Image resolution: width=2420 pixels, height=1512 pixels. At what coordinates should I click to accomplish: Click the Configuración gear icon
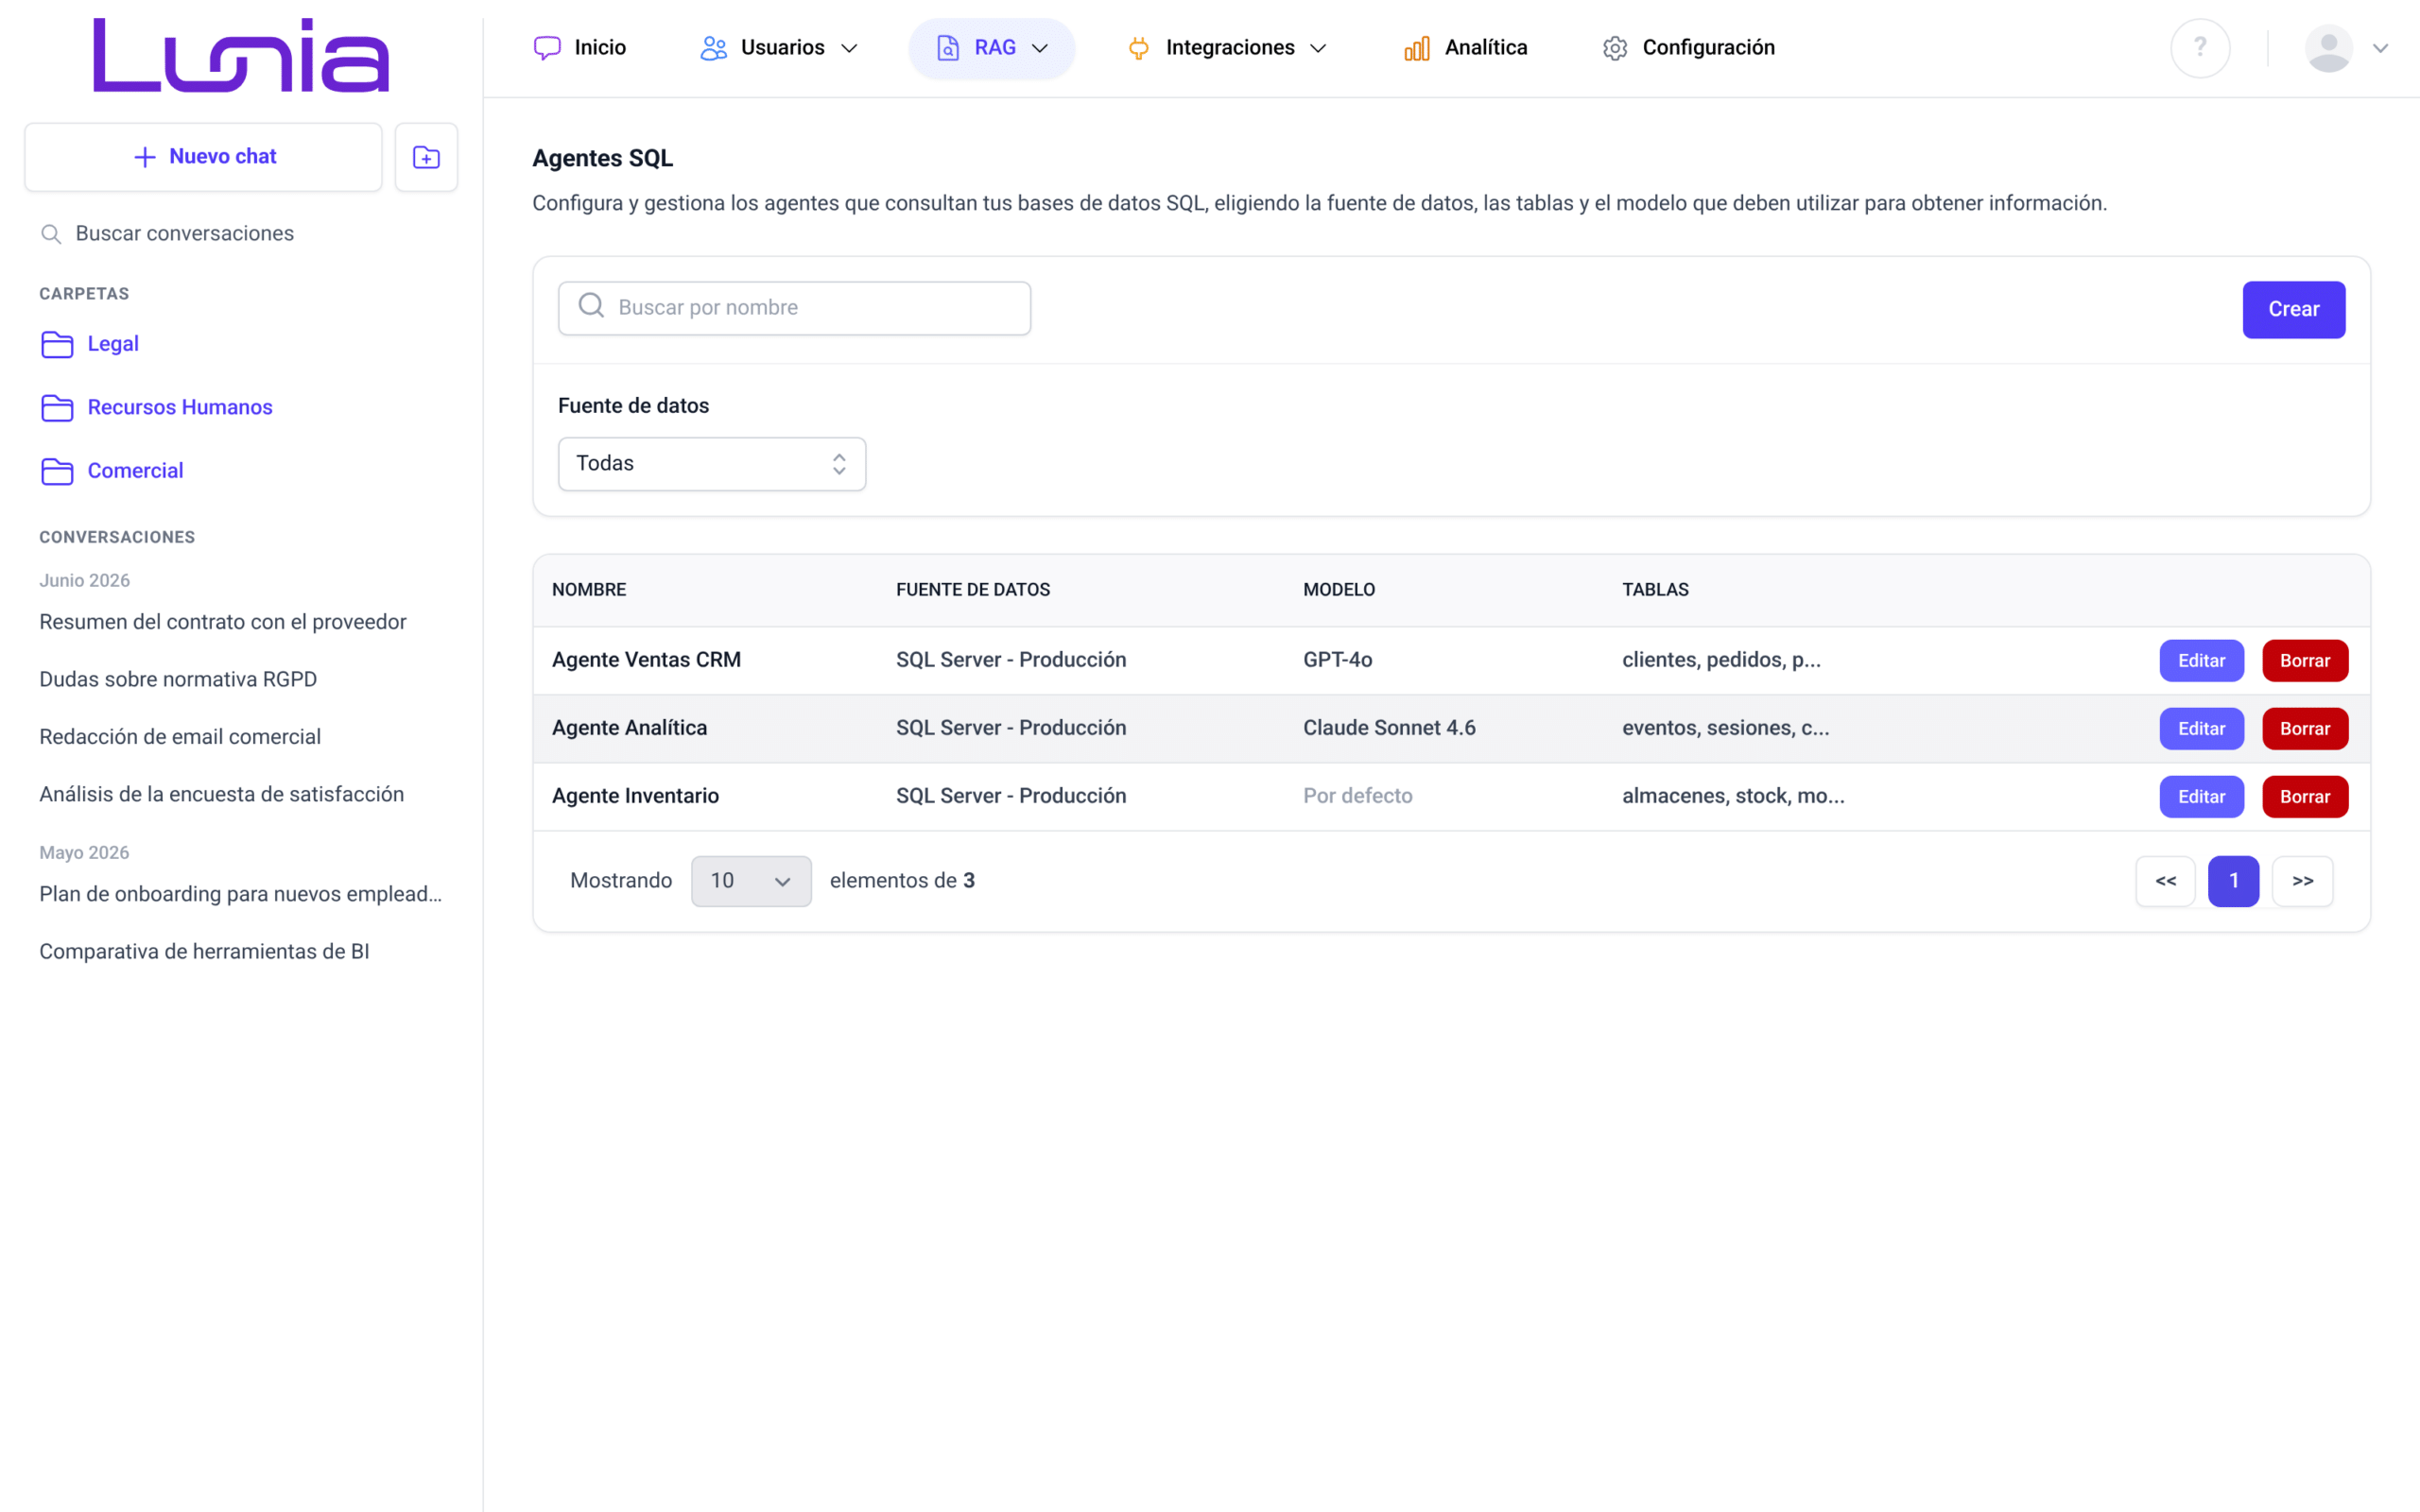(1615, 48)
